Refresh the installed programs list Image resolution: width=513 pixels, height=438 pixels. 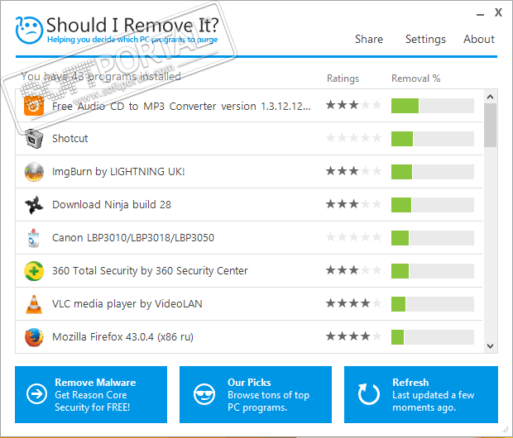tap(420, 394)
